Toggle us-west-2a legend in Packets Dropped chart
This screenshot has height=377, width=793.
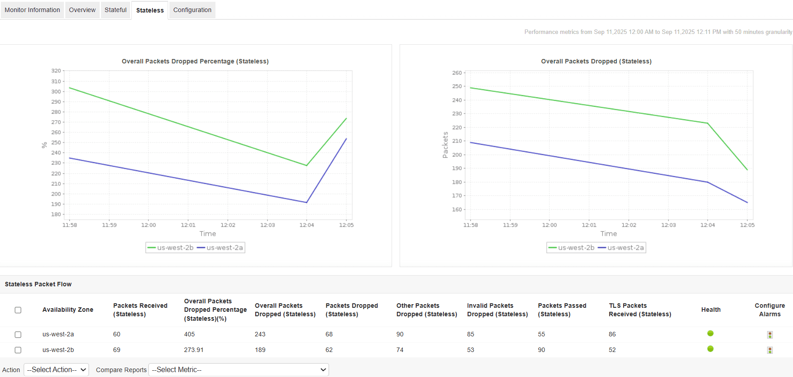click(x=621, y=247)
